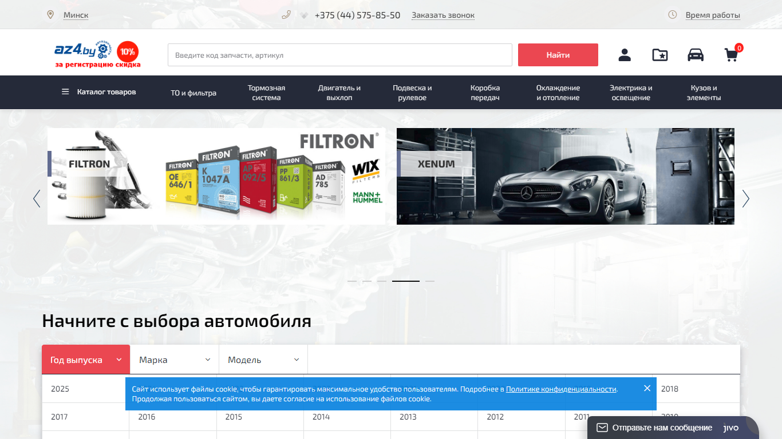Select the first carousel indicator dash

pyautogui.click(x=352, y=281)
